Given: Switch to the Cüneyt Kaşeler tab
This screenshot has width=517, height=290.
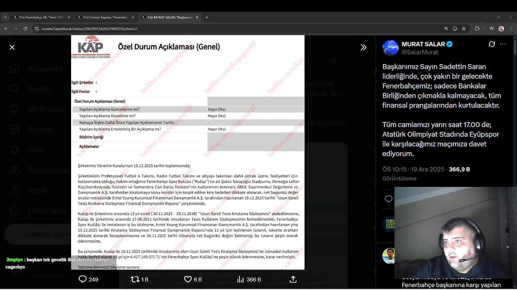Looking at the screenshot, I should [x=105, y=17].
